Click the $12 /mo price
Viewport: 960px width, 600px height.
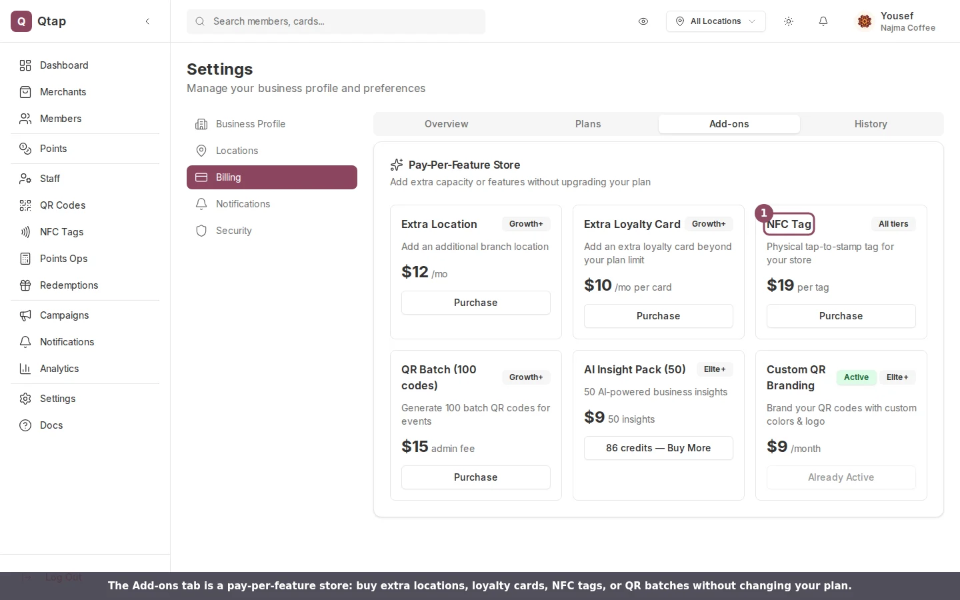[425, 272]
